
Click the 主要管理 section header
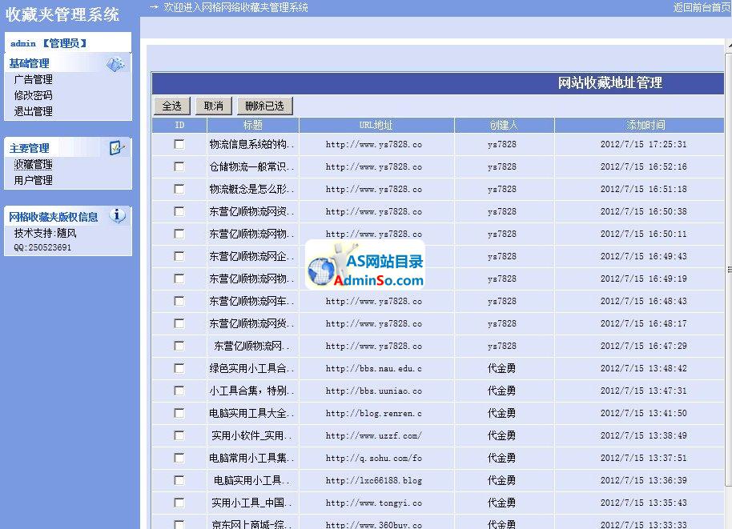[x=30, y=148]
